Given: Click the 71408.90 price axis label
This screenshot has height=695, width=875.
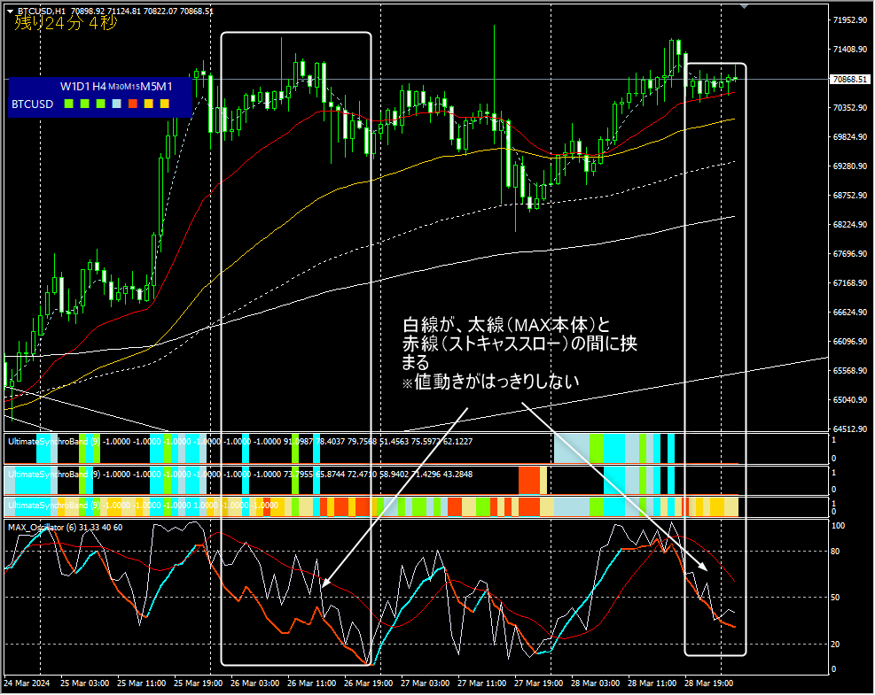Looking at the screenshot, I should point(850,50).
